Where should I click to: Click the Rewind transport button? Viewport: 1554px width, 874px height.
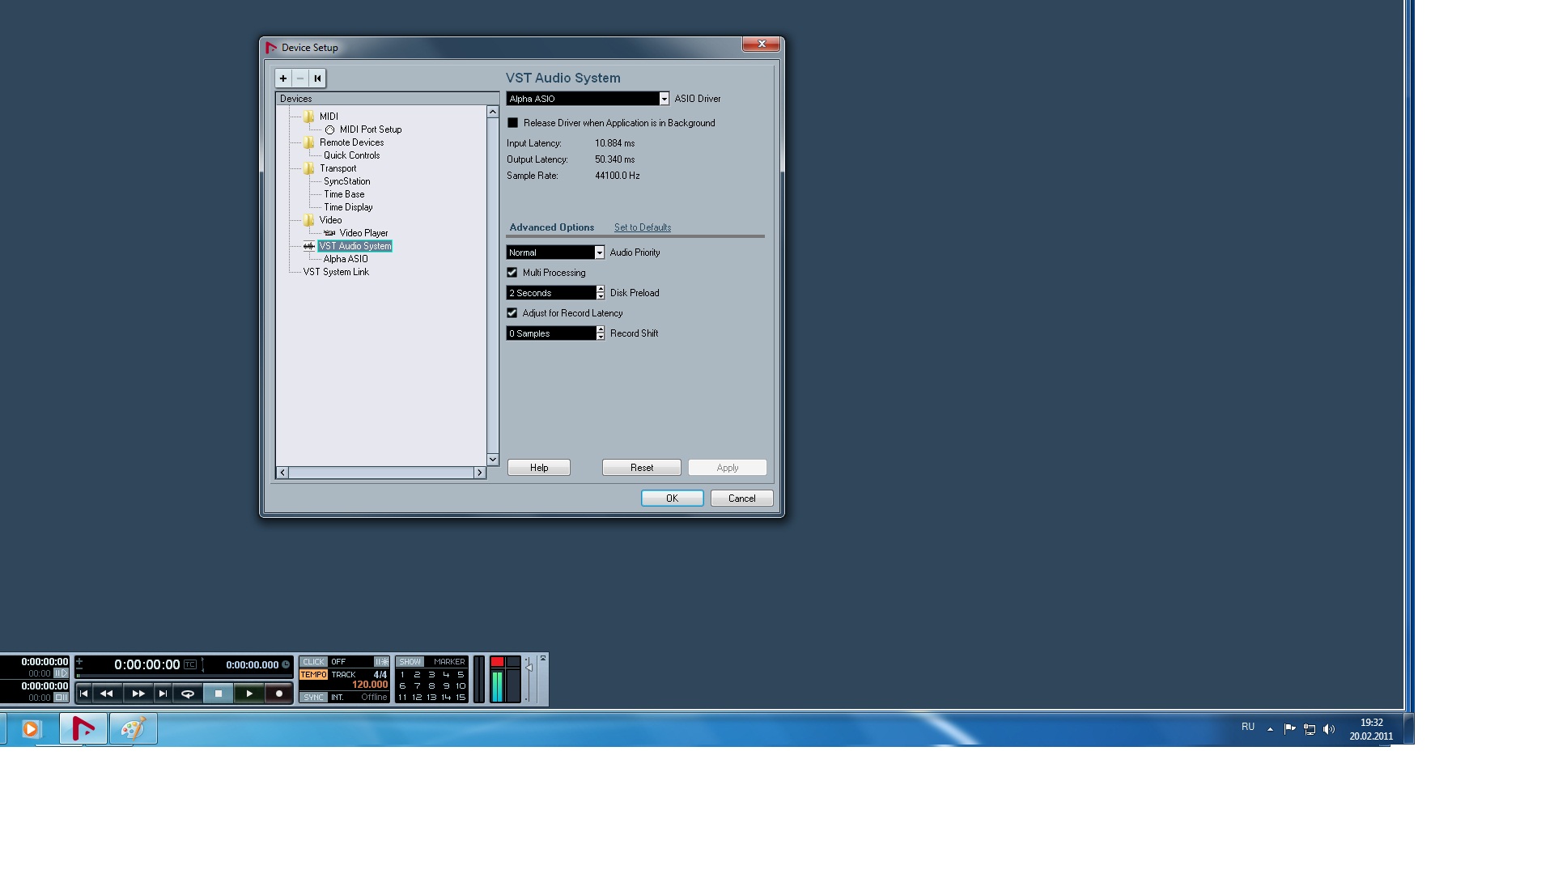point(107,694)
